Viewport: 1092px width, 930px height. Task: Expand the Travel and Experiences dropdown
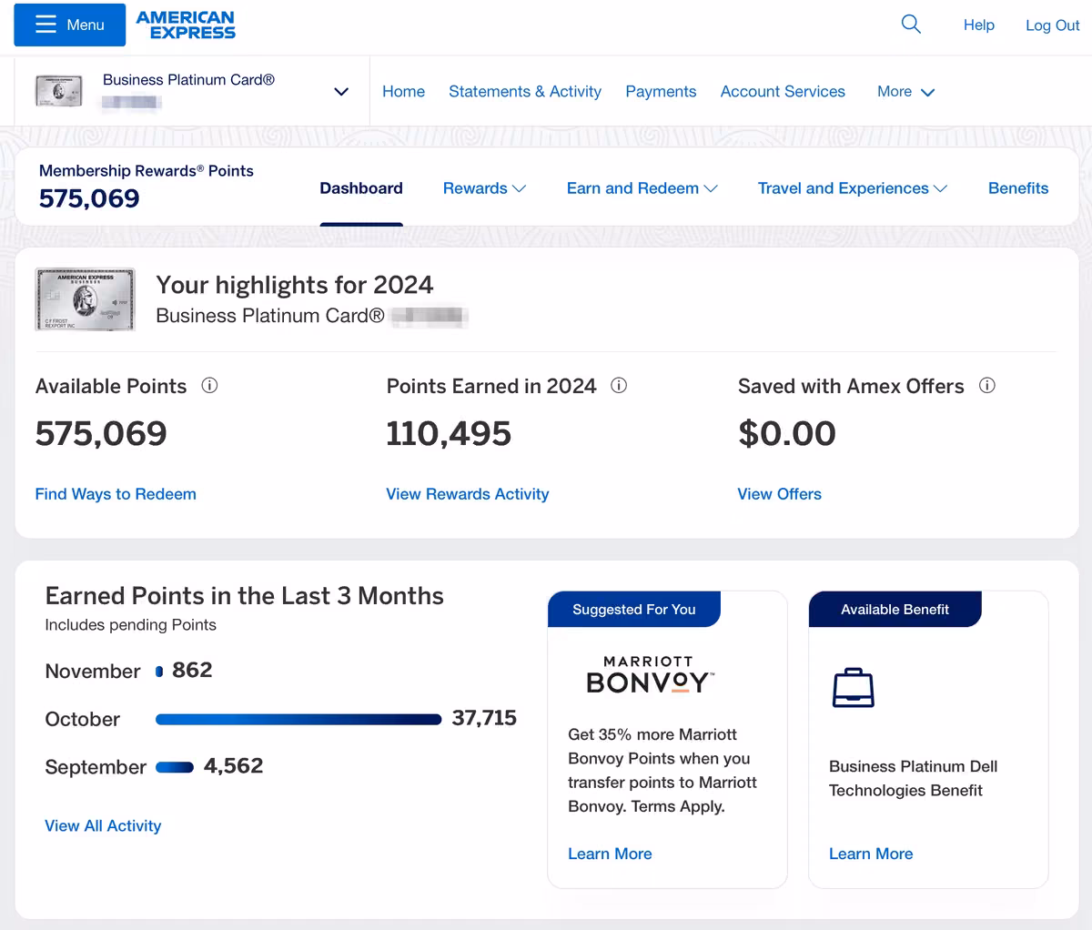click(x=852, y=188)
